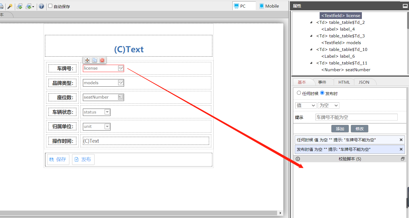Select the <Label> label_6 tree item
Image resolution: width=409 pixels, height=218 pixels.
(338, 56)
